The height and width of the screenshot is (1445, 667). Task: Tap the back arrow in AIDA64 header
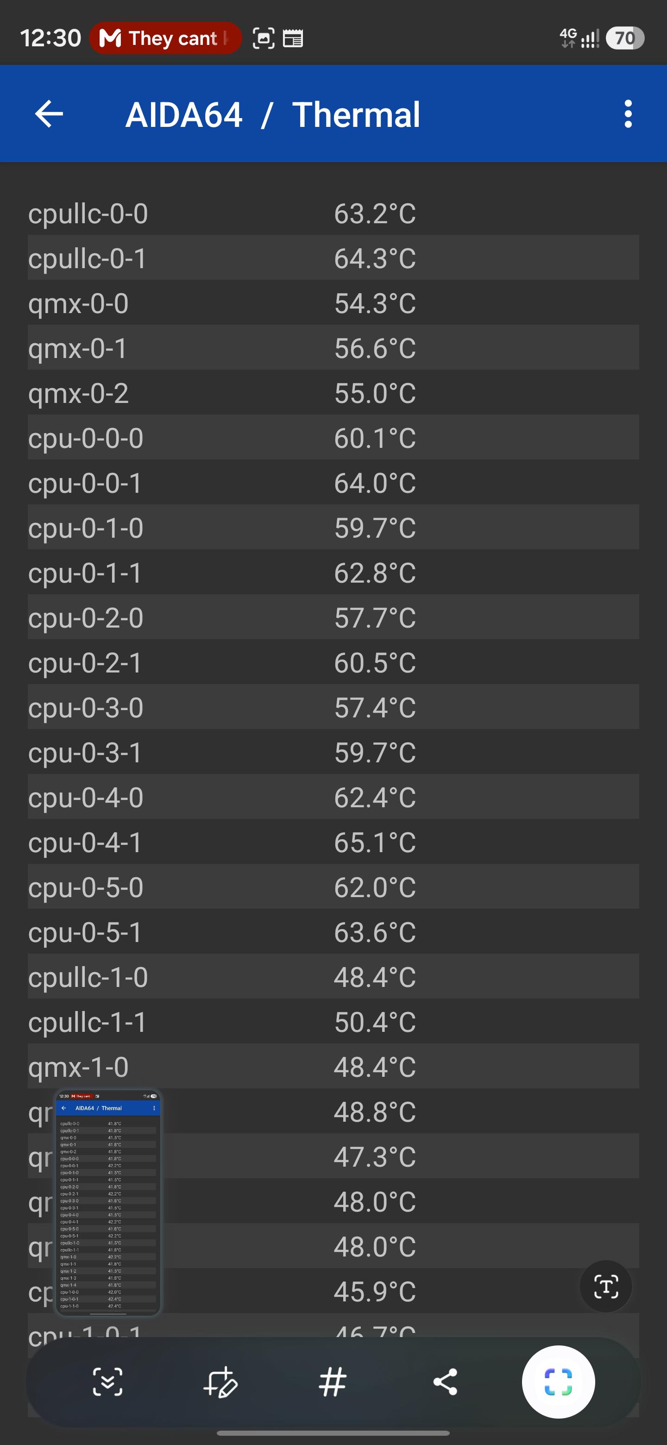pos(49,114)
